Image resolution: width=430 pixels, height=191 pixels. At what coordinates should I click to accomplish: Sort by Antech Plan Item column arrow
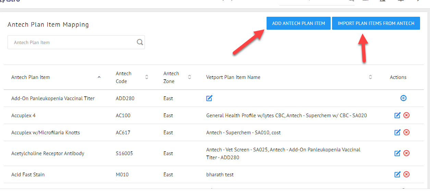pyautogui.click(x=99, y=77)
